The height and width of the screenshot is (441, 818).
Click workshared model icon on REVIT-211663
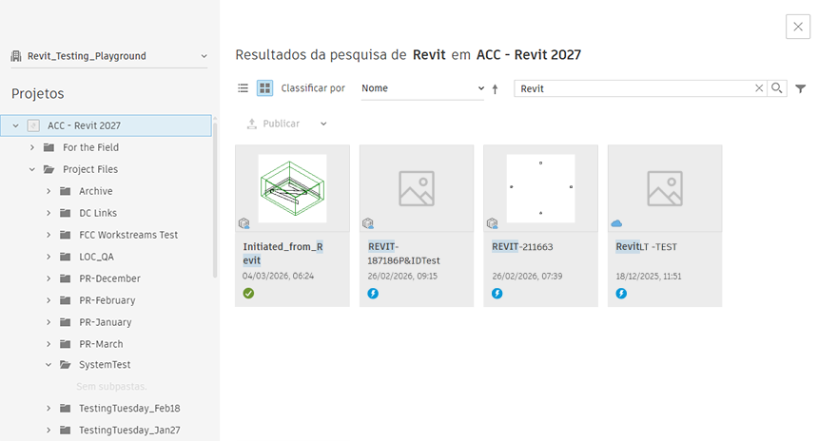[493, 223]
